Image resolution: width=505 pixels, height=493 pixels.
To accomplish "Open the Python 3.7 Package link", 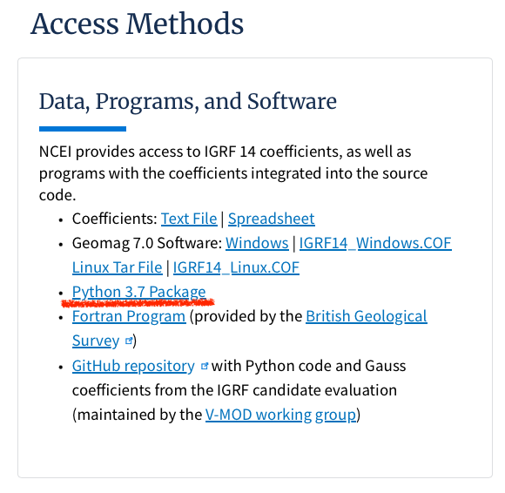I will coord(138,292).
